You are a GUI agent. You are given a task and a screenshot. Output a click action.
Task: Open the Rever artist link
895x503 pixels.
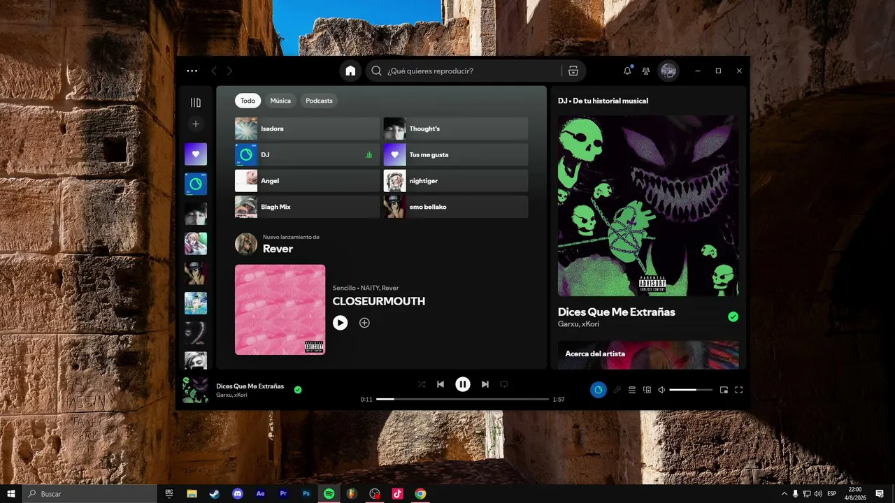(x=278, y=249)
